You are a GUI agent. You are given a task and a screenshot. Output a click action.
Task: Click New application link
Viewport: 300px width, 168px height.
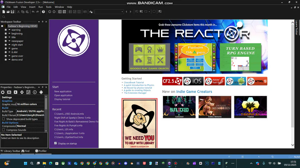point(63,91)
